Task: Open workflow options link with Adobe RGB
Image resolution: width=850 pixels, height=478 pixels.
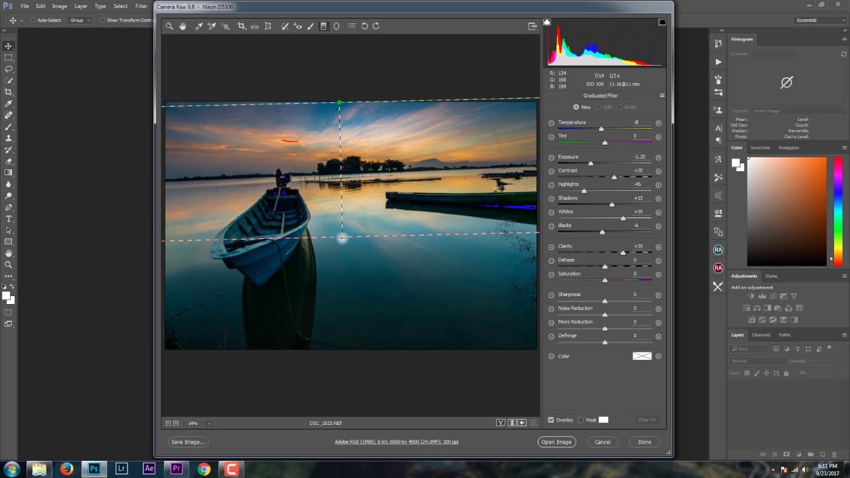Action: pyautogui.click(x=396, y=442)
